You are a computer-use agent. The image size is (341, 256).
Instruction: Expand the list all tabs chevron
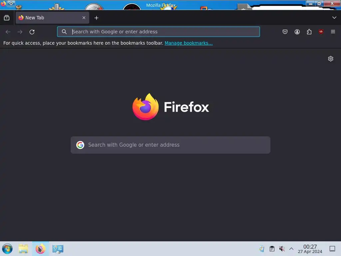tap(334, 18)
